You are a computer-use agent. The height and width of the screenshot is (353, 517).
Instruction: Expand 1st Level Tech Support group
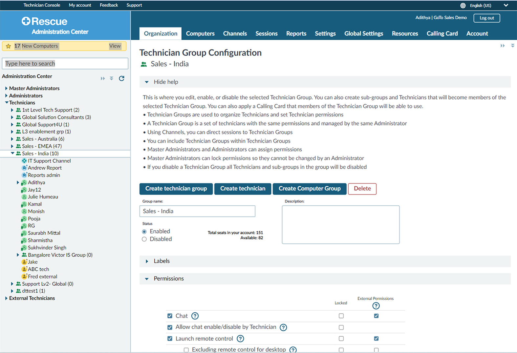[x=12, y=110]
